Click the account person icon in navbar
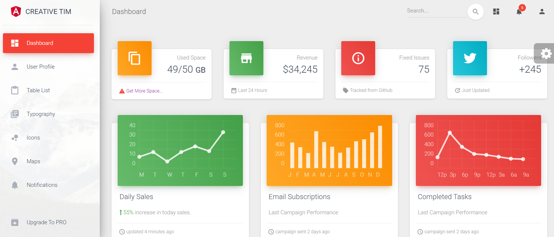The height and width of the screenshot is (237, 554). pos(542,12)
